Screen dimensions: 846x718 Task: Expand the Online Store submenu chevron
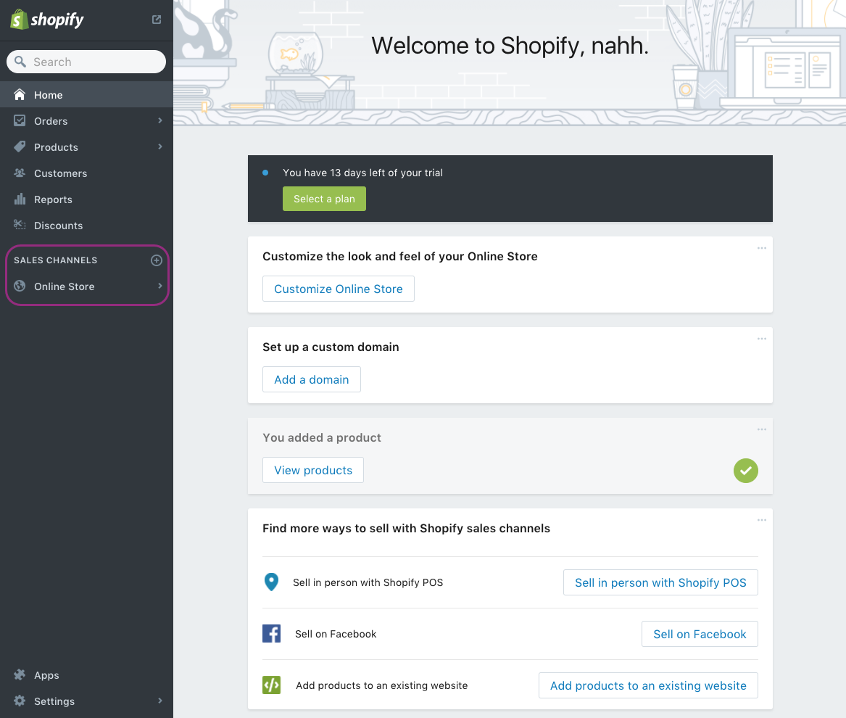coord(160,286)
